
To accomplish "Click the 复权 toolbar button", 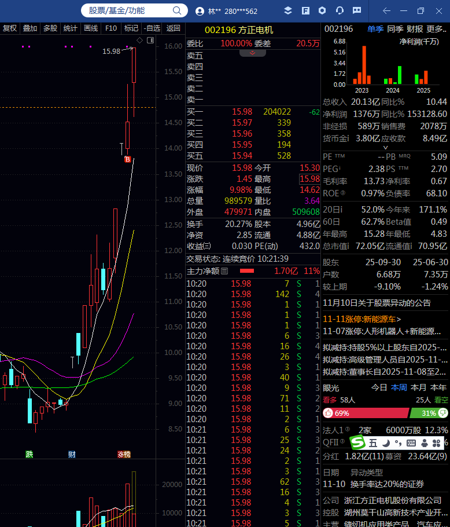I will point(10,28).
